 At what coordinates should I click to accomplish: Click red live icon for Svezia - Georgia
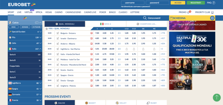pos(91,80)
